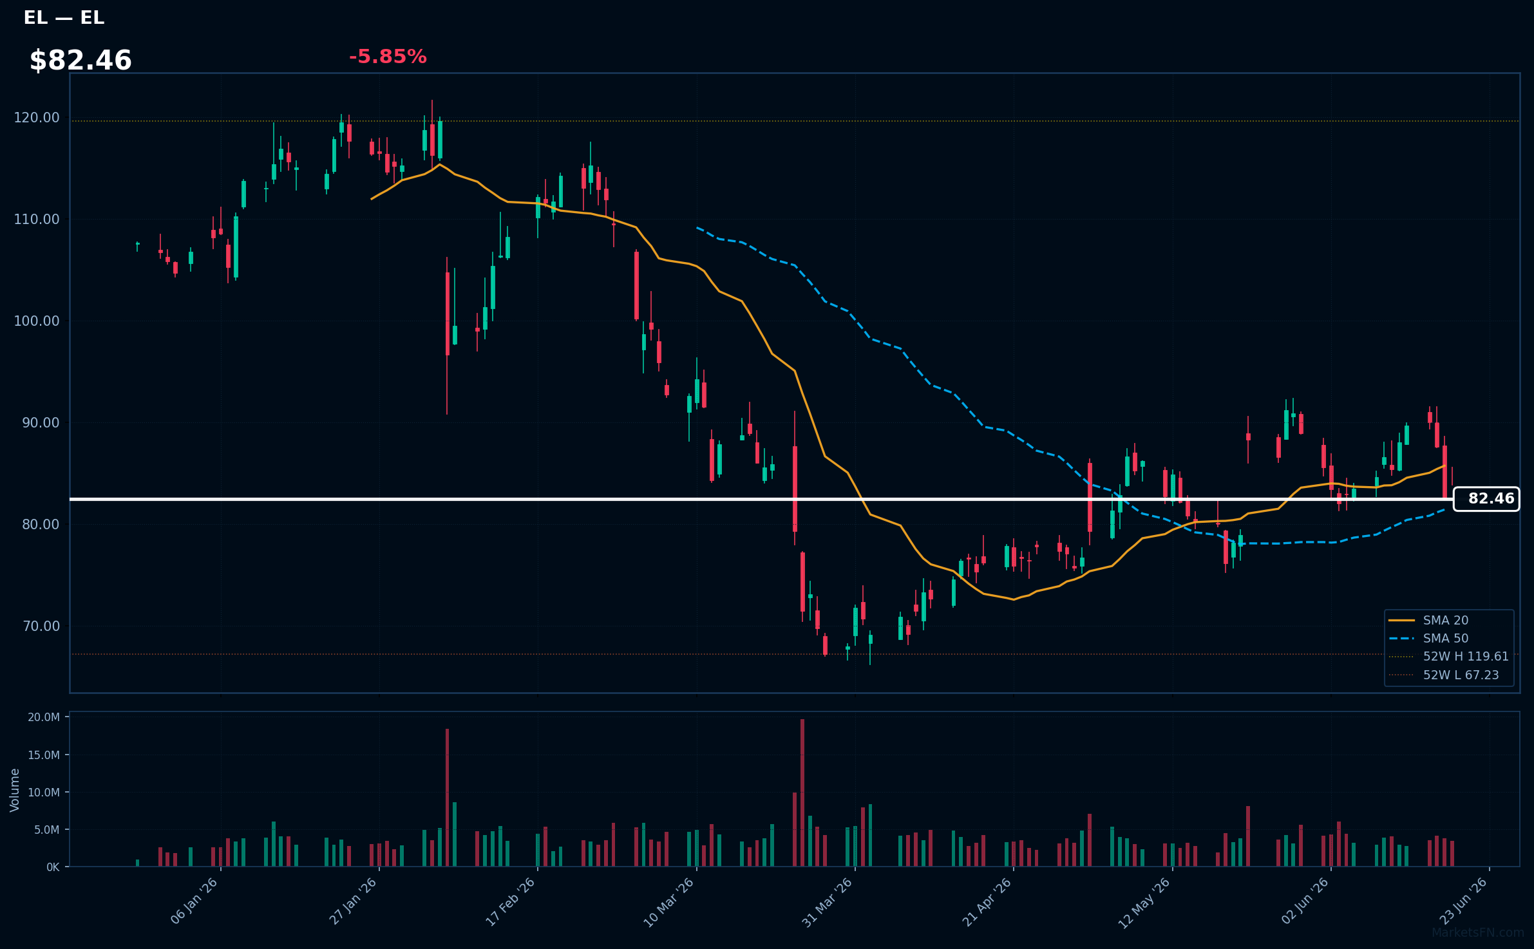Click the orange SMA 20 legend line sample
1534x949 pixels.
1401,620
